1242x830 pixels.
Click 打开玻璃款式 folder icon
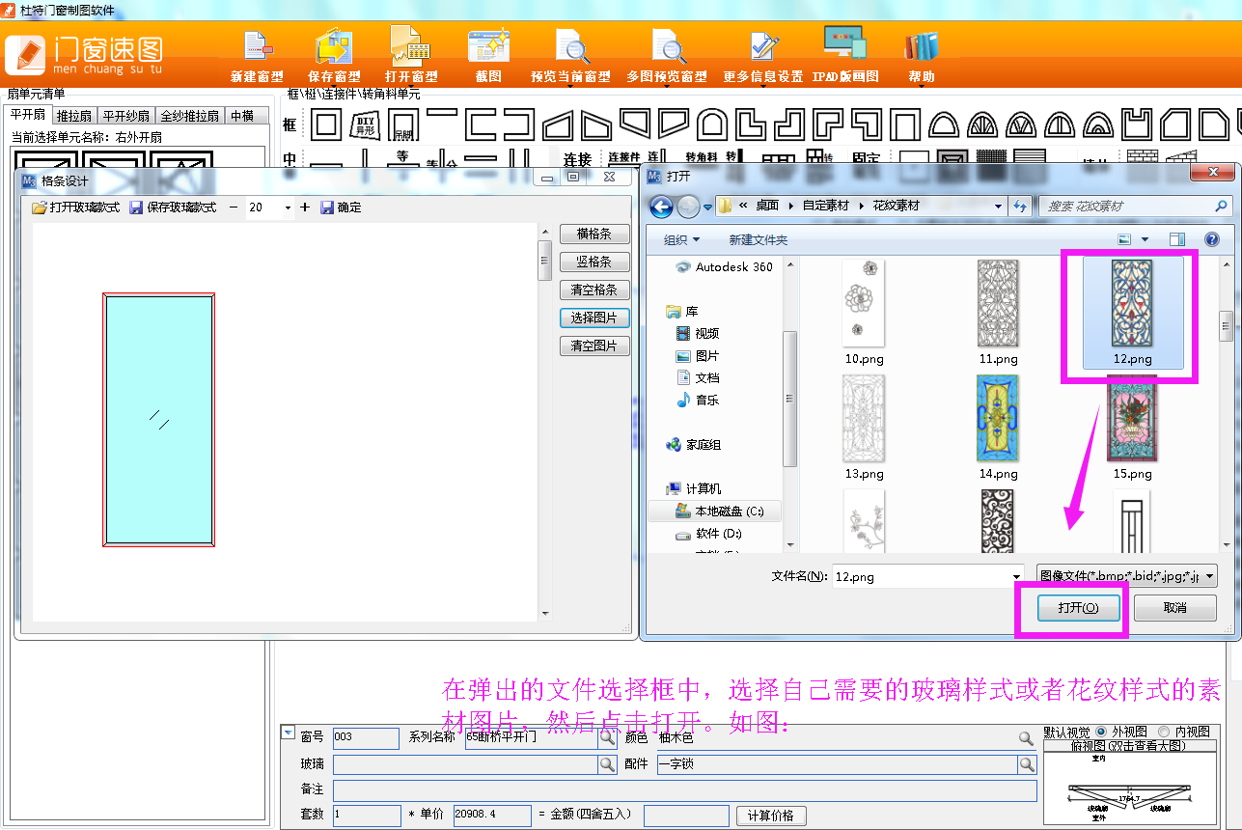click(39, 207)
